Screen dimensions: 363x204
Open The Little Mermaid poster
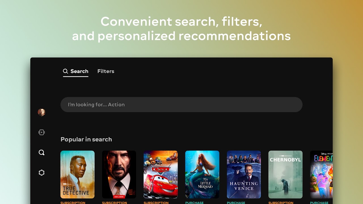click(202, 175)
